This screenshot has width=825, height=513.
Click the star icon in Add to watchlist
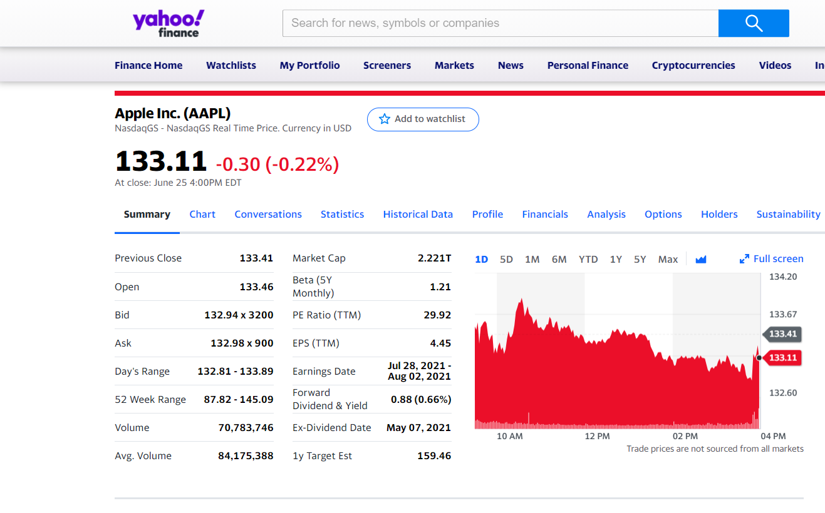point(385,119)
